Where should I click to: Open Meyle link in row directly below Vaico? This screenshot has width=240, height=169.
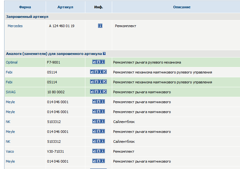[x=10, y=161]
